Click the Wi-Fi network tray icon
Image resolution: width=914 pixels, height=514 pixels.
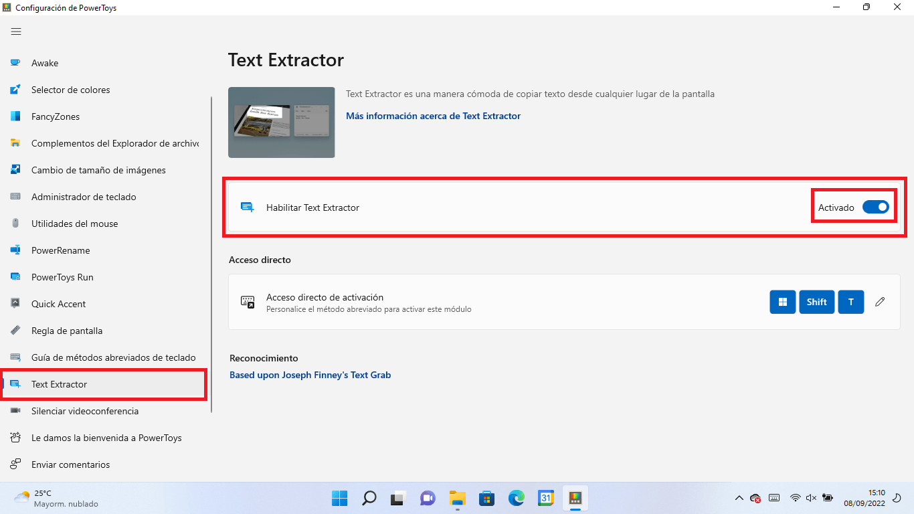(795, 498)
